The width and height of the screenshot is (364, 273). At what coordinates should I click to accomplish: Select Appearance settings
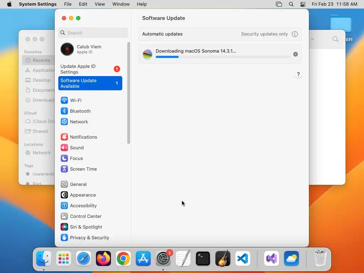(x=90, y=195)
